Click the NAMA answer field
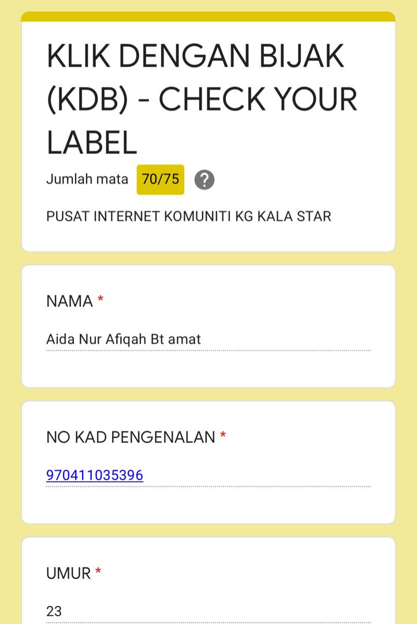Viewport: 417px width, 624px height. (208, 339)
